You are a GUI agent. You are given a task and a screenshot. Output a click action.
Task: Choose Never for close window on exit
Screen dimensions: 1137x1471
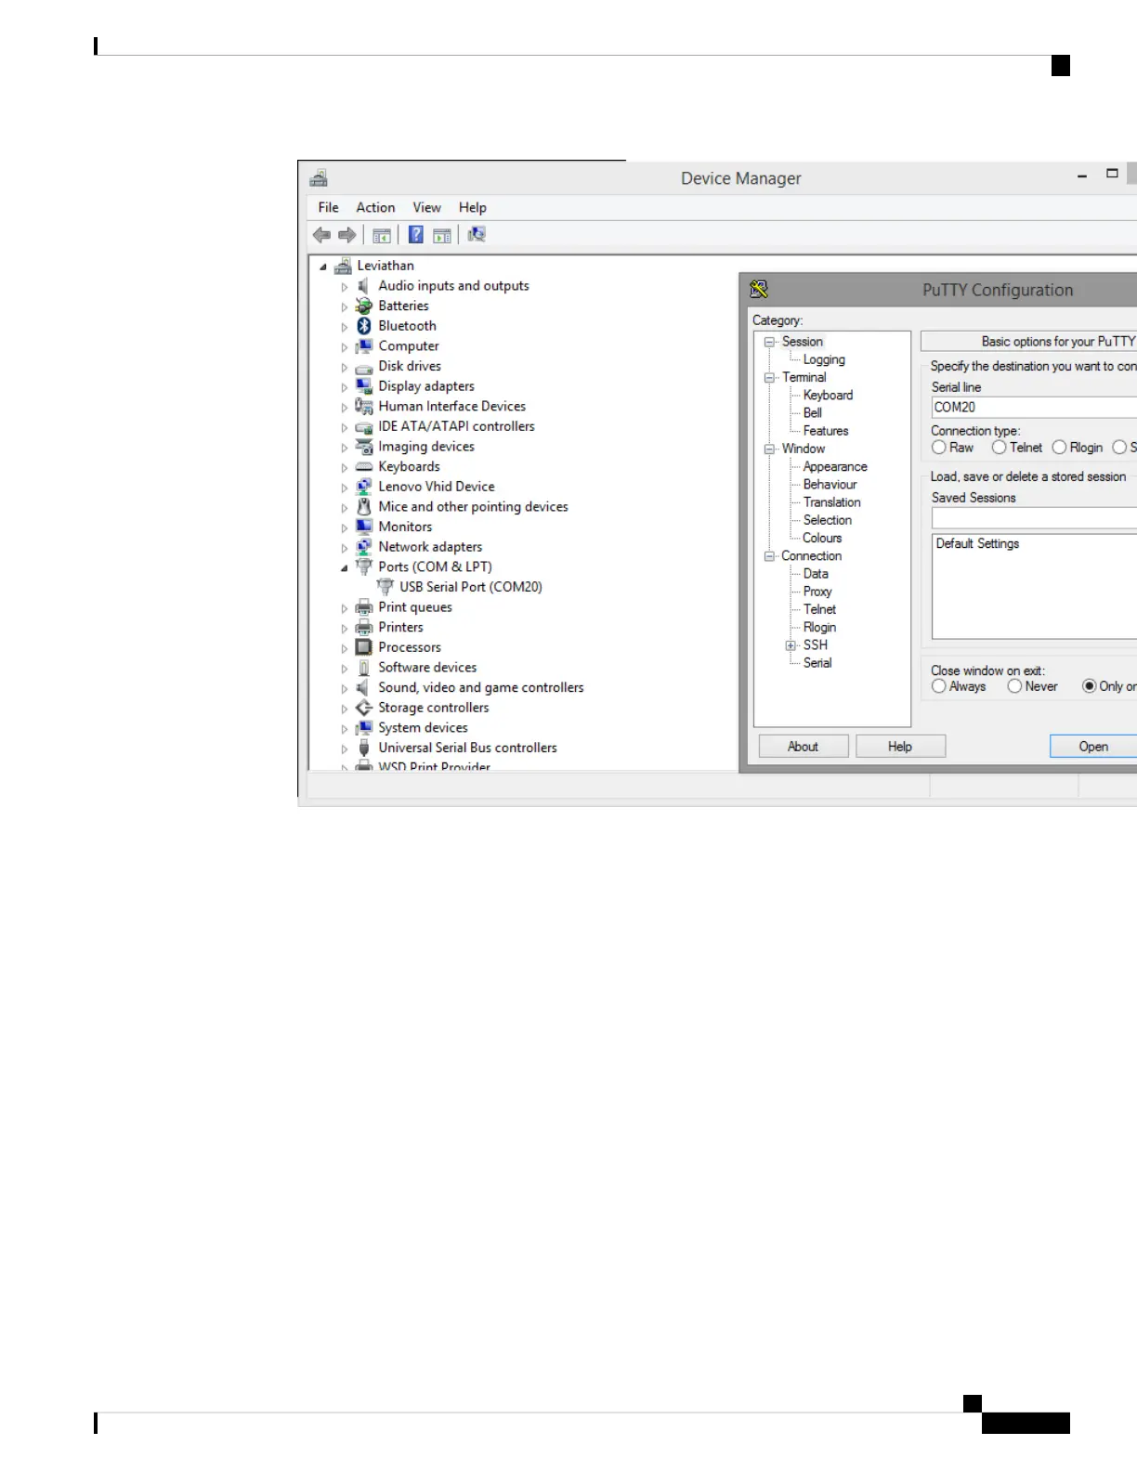tap(1014, 686)
